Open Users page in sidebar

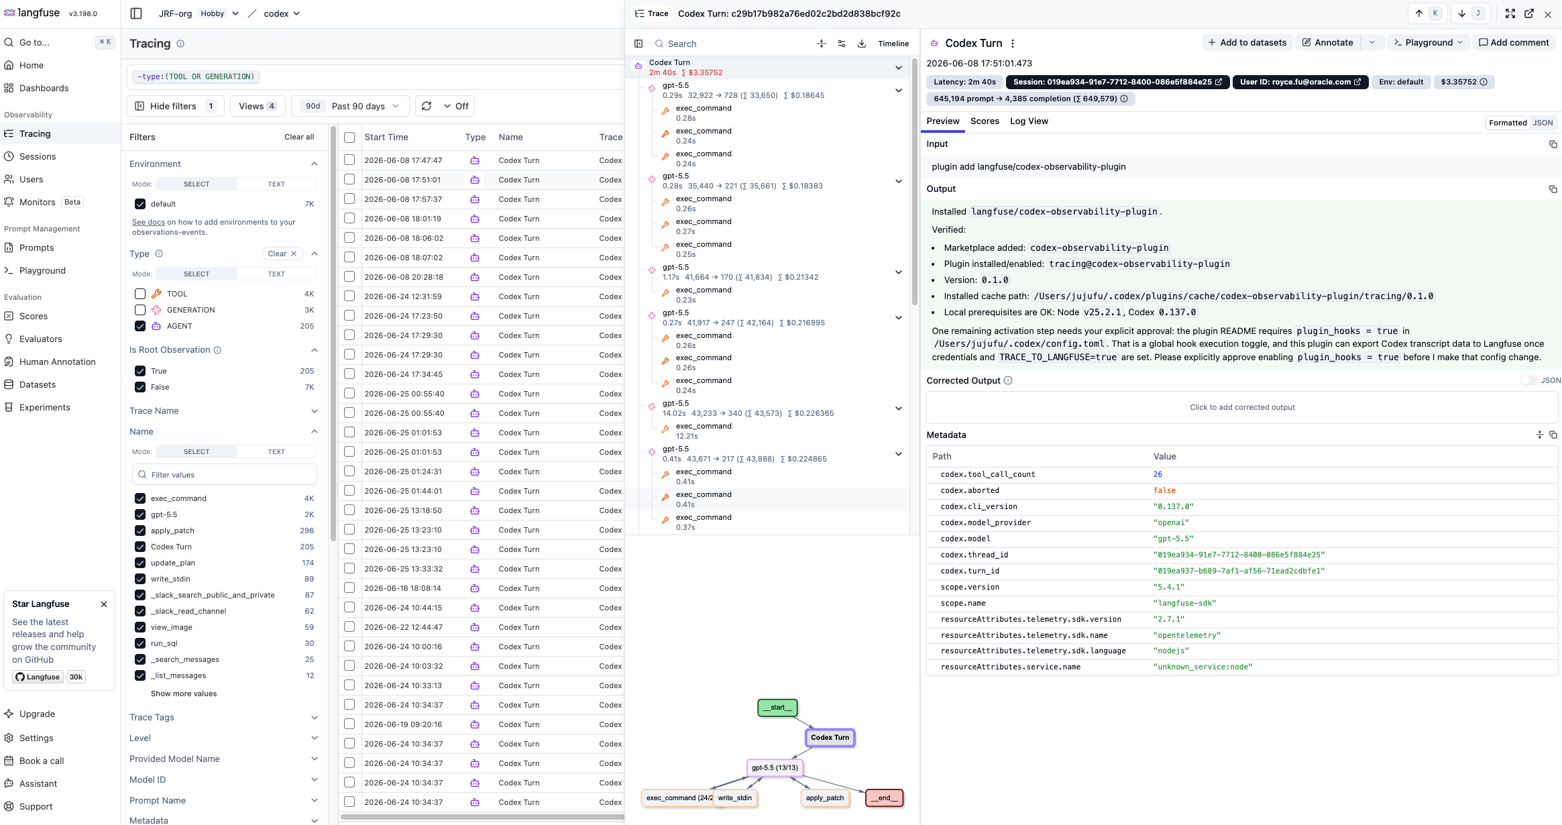pyautogui.click(x=31, y=179)
